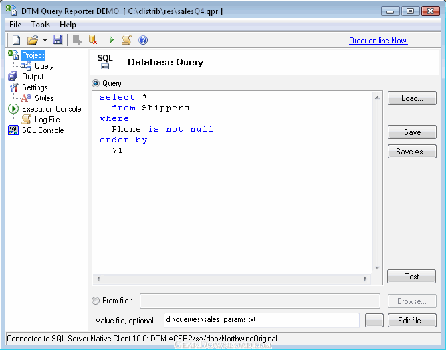
Task: Open Settings section in sidebar tree
Action: click(35, 87)
